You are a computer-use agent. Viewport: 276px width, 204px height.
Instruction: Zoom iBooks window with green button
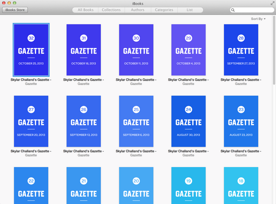[15, 3]
